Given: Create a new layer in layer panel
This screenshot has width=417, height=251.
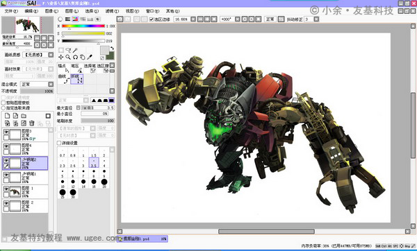Looking at the screenshot, I should click(x=8, y=116).
